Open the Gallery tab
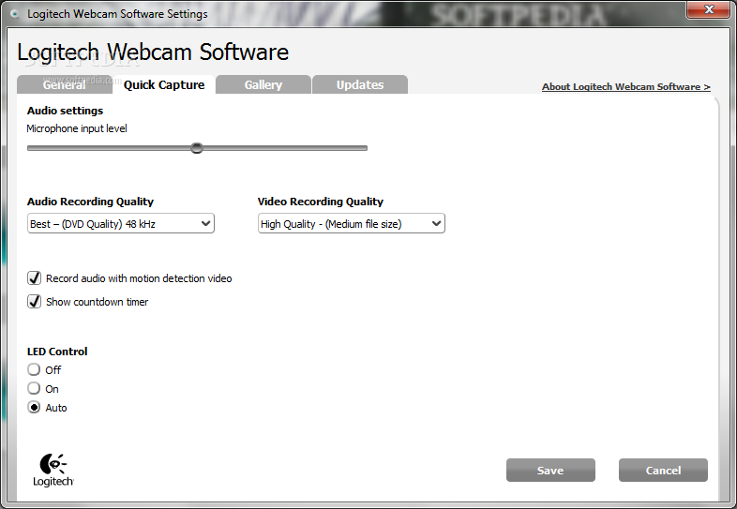Image resolution: width=737 pixels, height=509 pixels. point(263,84)
